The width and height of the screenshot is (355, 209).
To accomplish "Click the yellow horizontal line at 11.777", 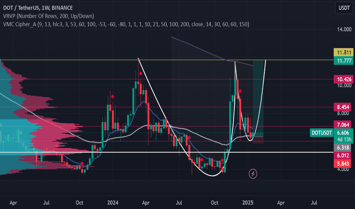I will tap(167, 60).
